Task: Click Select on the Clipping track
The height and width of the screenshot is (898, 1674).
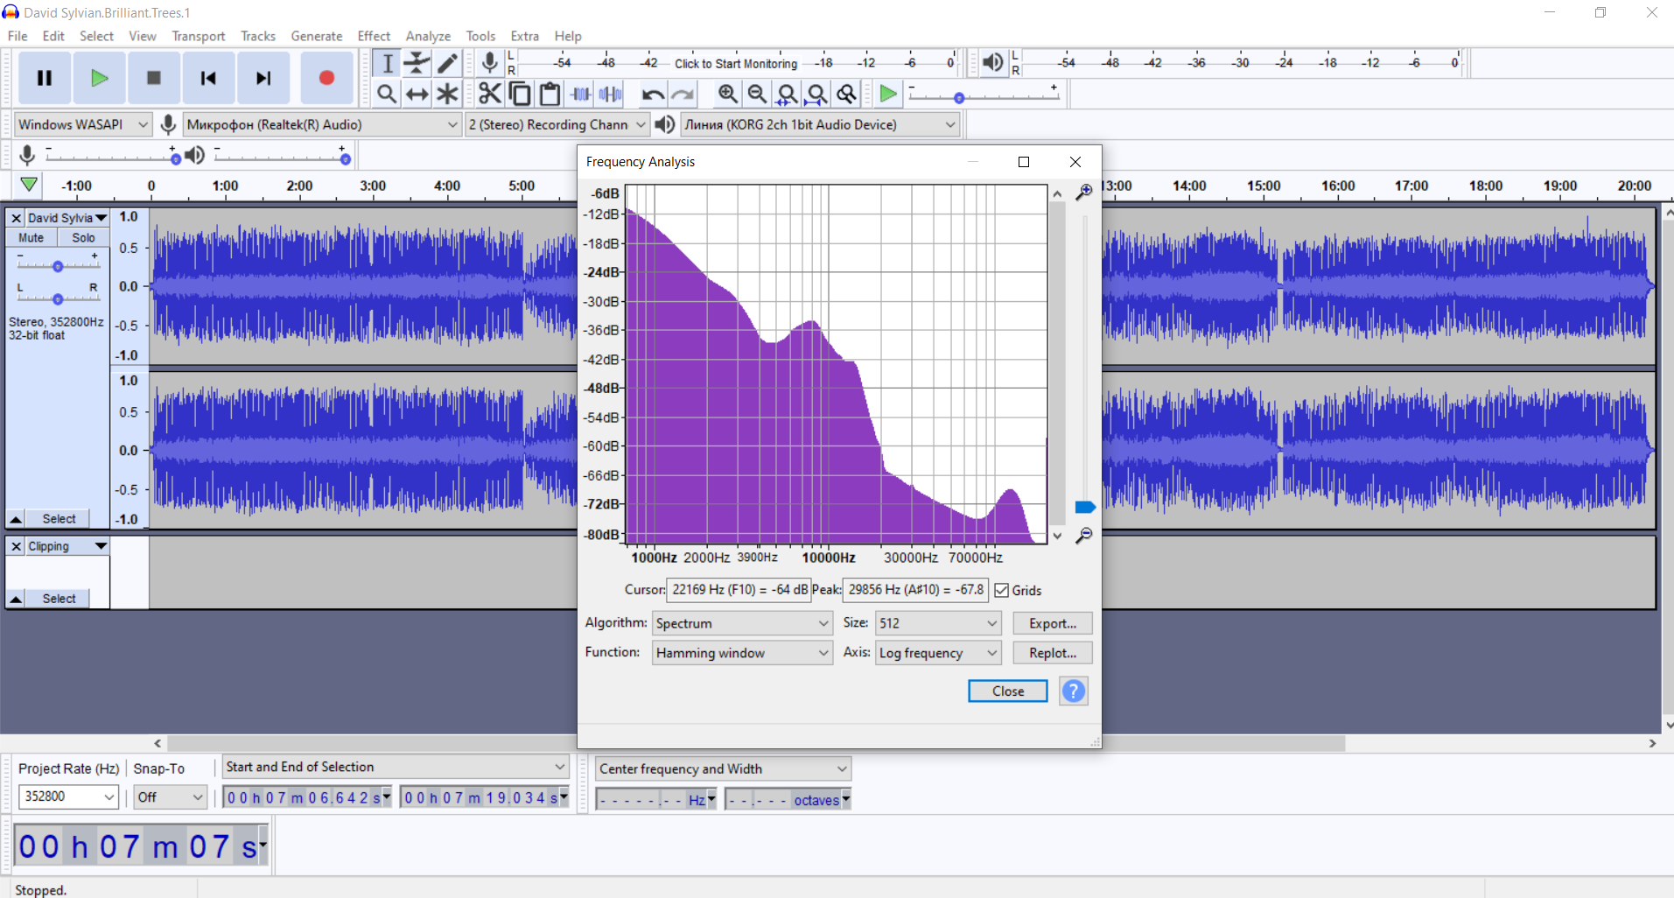Action: [60, 599]
